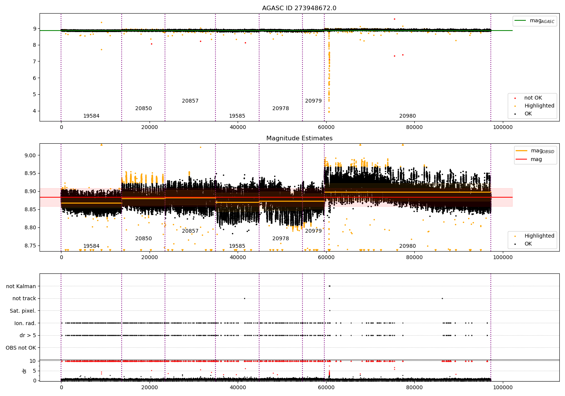This screenshot has height=396, width=565.
Task: Click y-axis tick 4 in top plot
Action: point(34,111)
